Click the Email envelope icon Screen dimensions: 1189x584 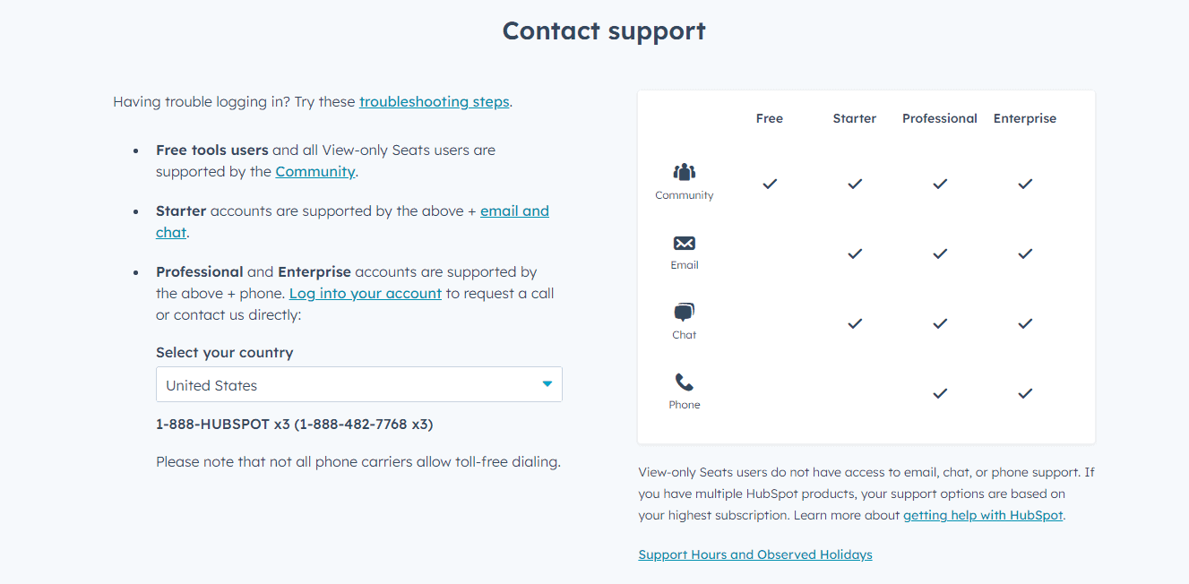coord(685,243)
